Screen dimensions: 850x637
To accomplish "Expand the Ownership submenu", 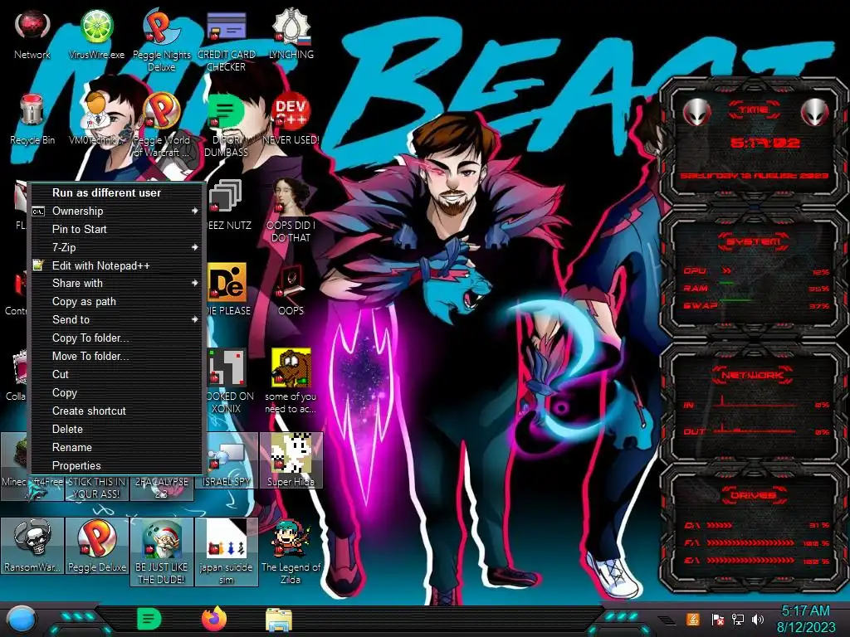I will click(116, 212).
